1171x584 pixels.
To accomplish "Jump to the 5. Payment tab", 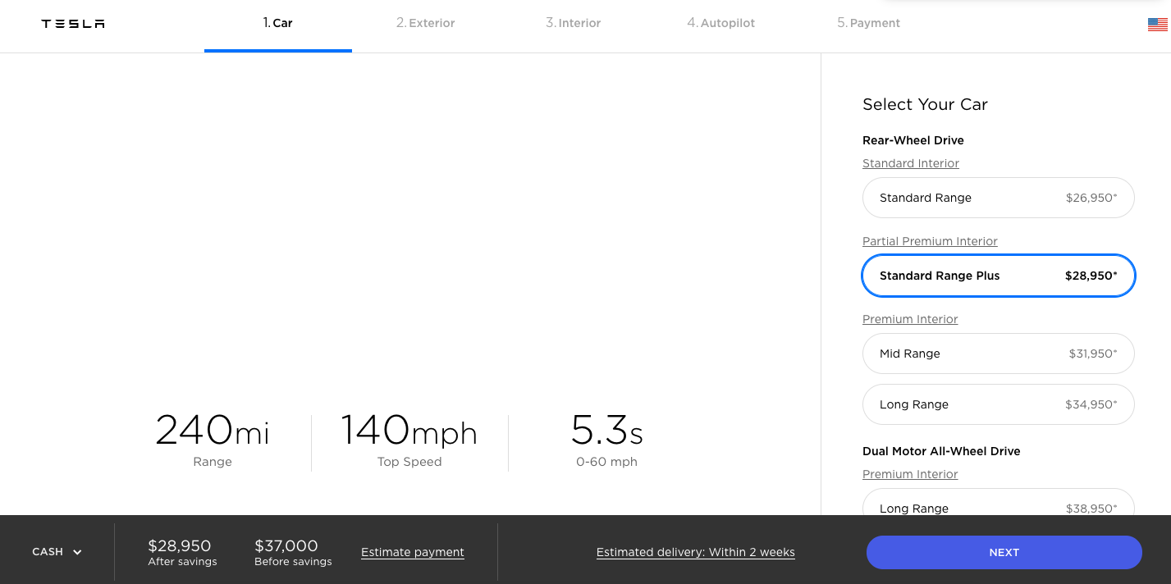I will [x=868, y=23].
